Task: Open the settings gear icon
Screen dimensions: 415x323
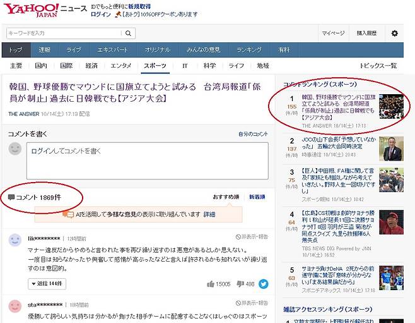Action: click(395, 34)
